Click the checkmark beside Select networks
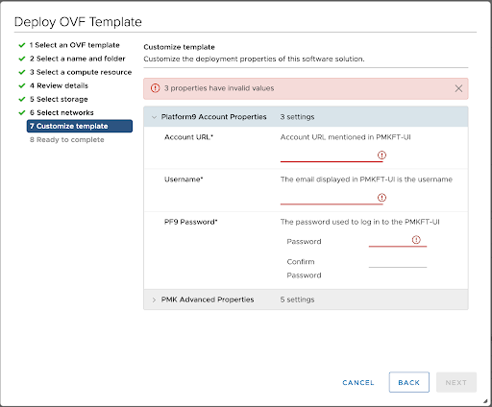492x407 pixels. tap(22, 112)
